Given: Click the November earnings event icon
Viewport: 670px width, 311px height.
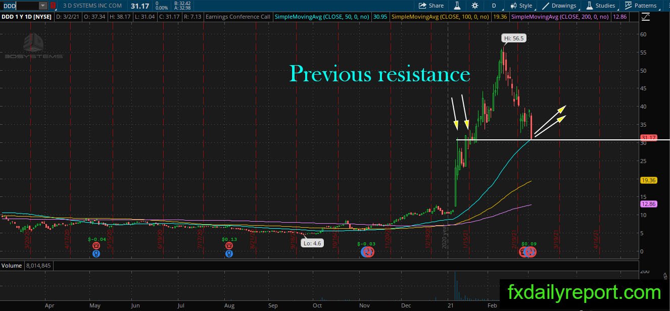Looking at the screenshot, I should click(x=368, y=251).
